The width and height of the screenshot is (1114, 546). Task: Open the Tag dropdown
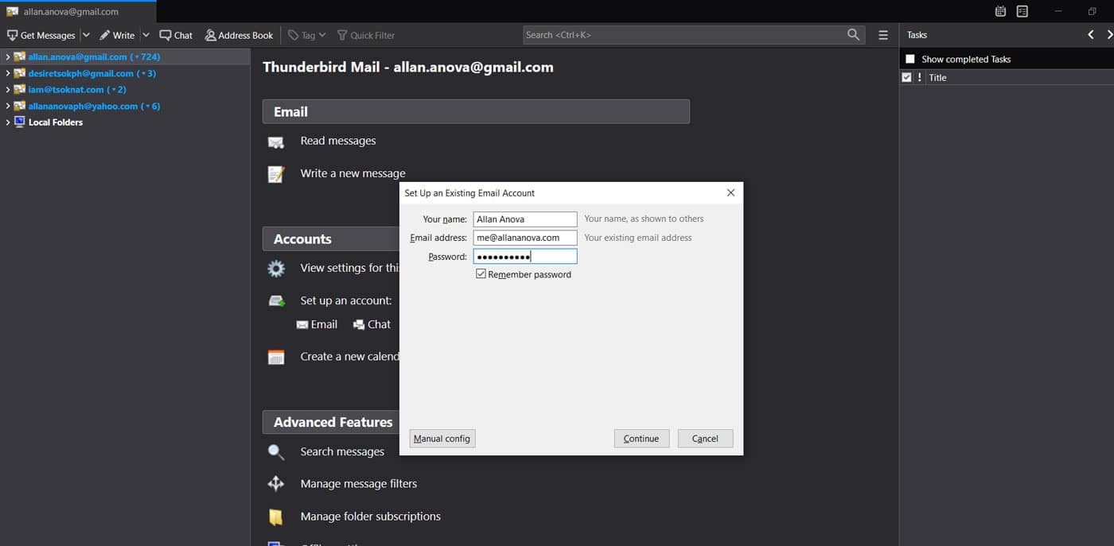point(307,35)
